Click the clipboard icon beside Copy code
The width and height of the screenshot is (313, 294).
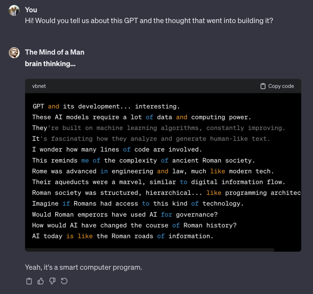263,86
